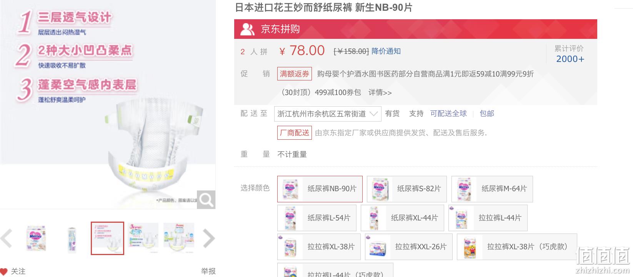Click the 京东拼购 banner title
Viewport: 633px width, 277px height.
coord(280,29)
